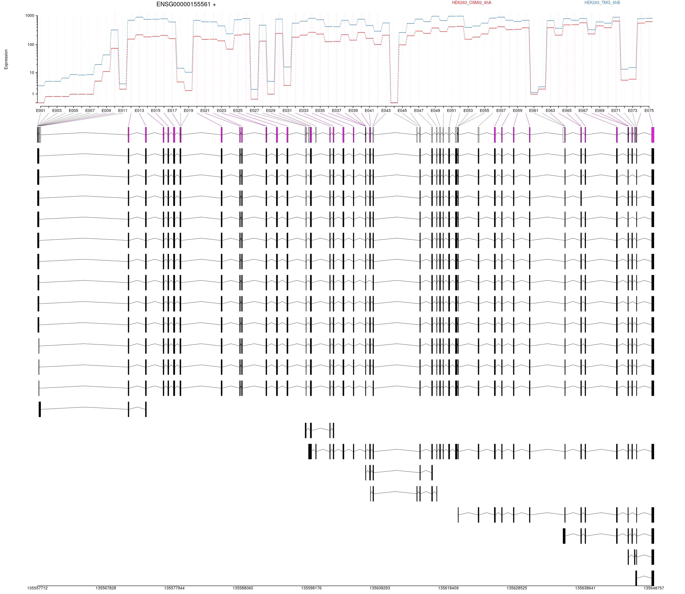Click exon label E065
Viewport: 685px width, 594px height.
(567, 111)
